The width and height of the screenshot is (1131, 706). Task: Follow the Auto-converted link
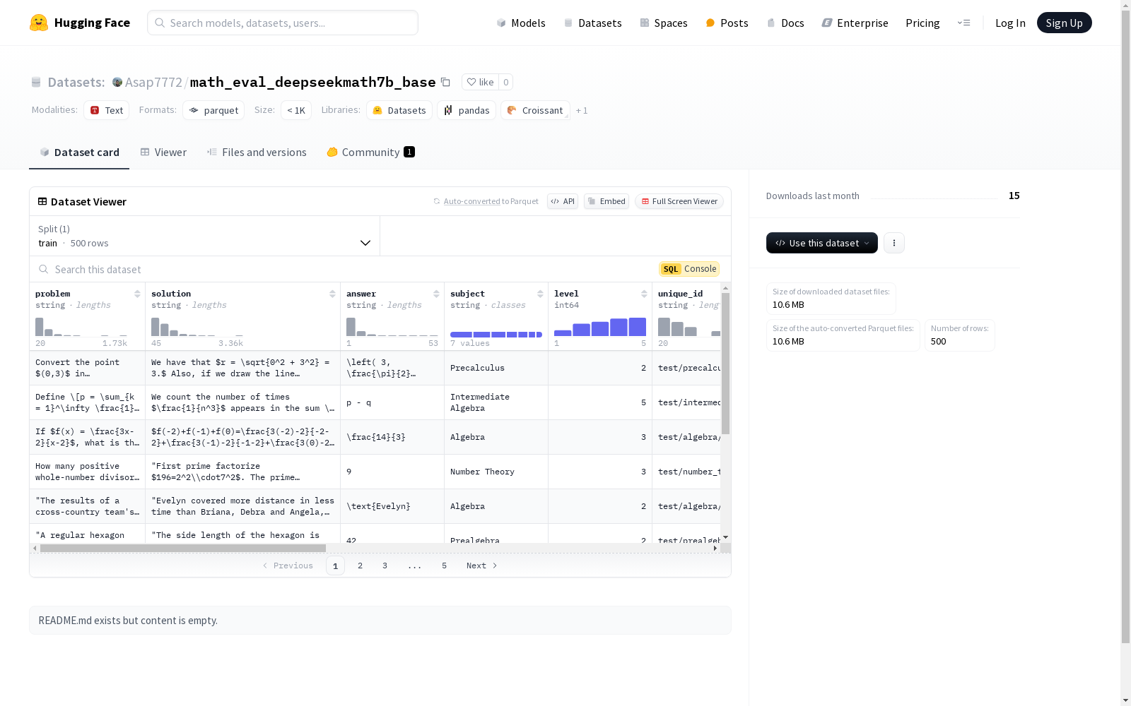point(471,201)
